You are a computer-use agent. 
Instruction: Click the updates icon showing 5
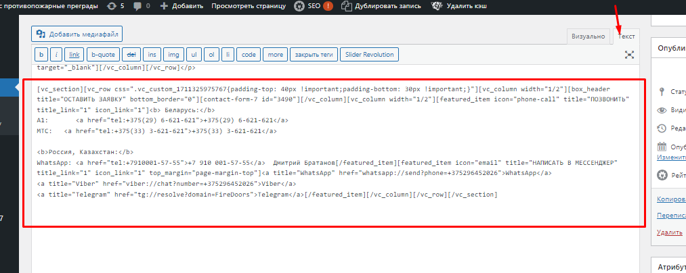pyautogui.click(x=112, y=6)
